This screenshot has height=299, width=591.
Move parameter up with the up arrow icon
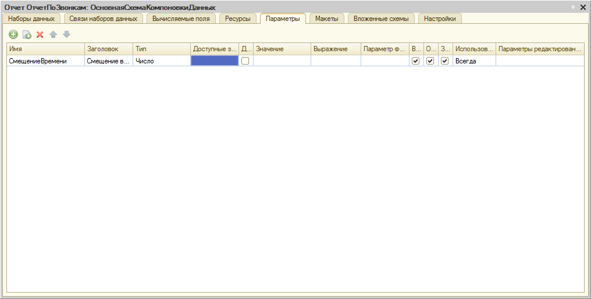(53, 35)
